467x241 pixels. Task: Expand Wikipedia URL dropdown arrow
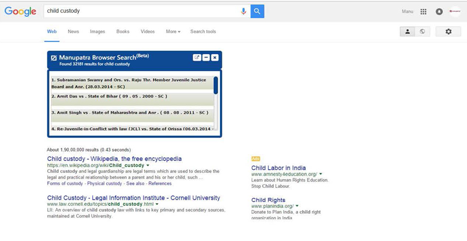coord(148,165)
